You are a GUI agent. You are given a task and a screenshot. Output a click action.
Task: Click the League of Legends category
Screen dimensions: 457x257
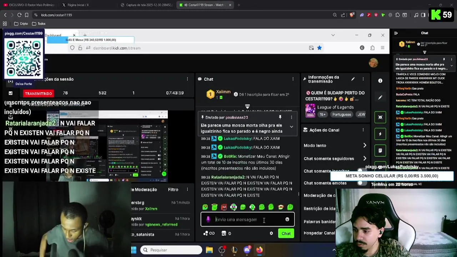coord(336,107)
